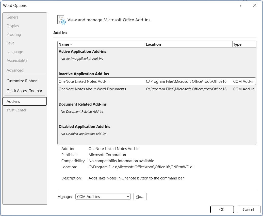Select the Quick Access Toolbar category
This screenshot has width=263, height=216.
click(24, 91)
